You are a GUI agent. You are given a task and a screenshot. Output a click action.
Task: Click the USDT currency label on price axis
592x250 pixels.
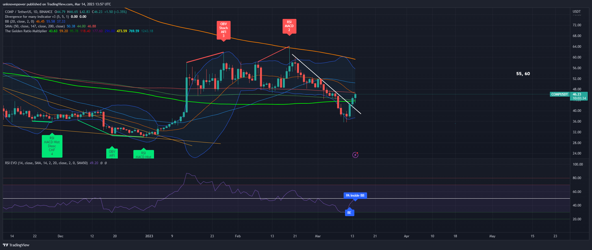(577, 12)
